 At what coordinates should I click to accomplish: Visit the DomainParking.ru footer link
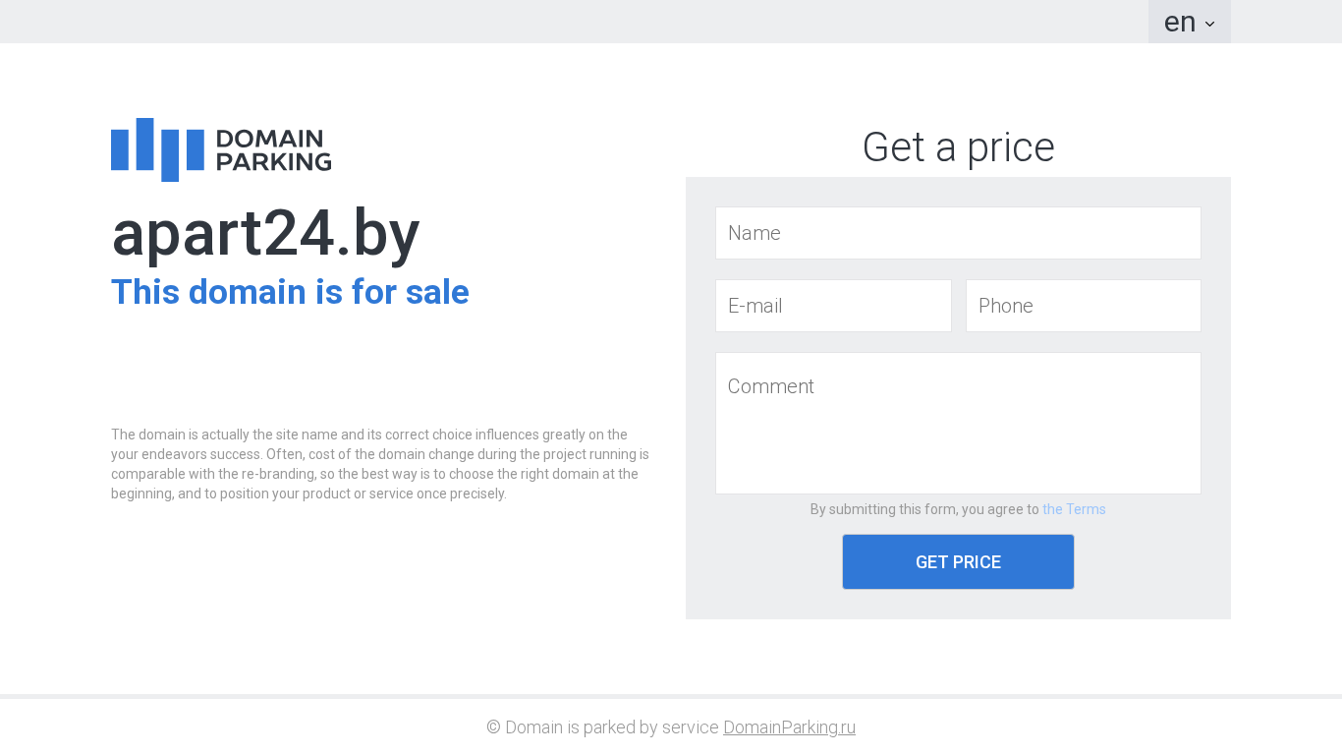pyautogui.click(x=789, y=727)
